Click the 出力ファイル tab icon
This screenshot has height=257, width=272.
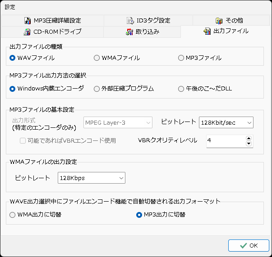click(x=207, y=31)
